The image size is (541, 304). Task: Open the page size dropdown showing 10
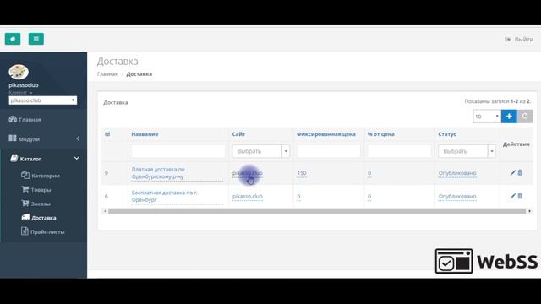point(487,117)
